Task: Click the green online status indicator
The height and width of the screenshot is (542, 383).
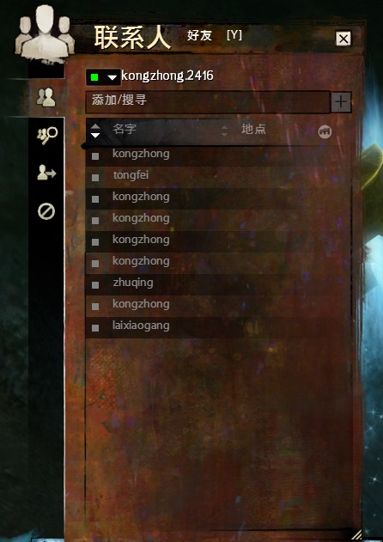Action: (94, 77)
